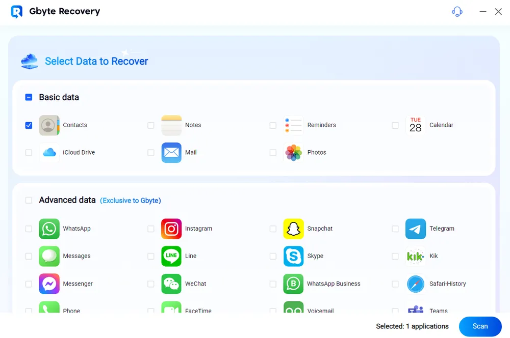Image resolution: width=510 pixels, height=338 pixels.
Task: Check the Photos checkbox
Action: [x=273, y=153]
